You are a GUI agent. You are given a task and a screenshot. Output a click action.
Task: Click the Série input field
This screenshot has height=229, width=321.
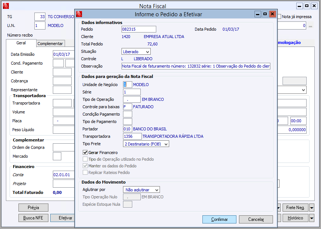click(x=132, y=92)
